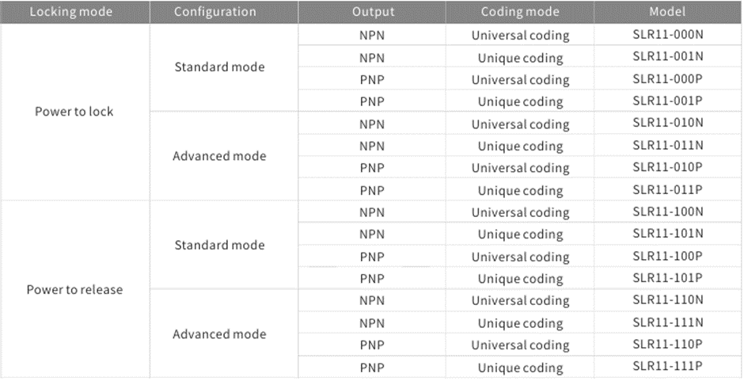The width and height of the screenshot is (744, 385).
Task: Click Advanced mode under Power to release
Action: click(219, 334)
